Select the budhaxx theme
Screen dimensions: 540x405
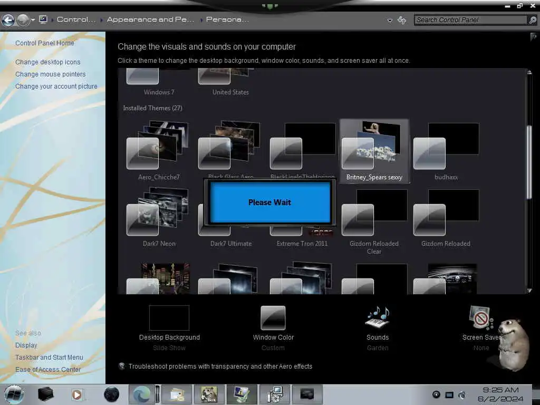(446, 151)
